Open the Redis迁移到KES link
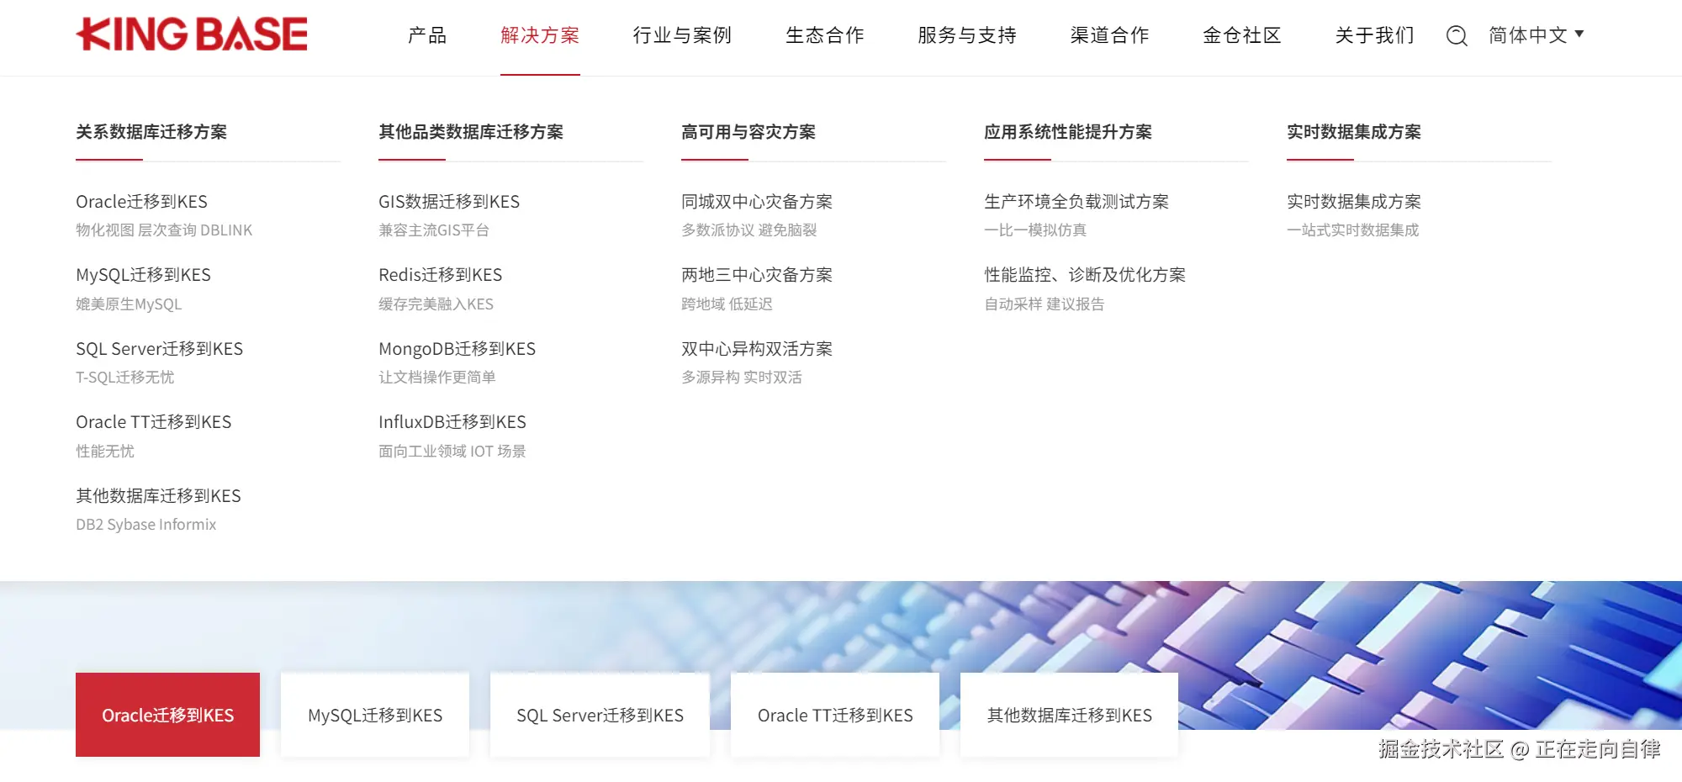This screenshot has height=782, width=1682. 440,275
